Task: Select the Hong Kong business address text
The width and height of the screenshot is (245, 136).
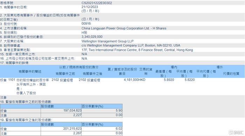Action: [x=137, y=50]
